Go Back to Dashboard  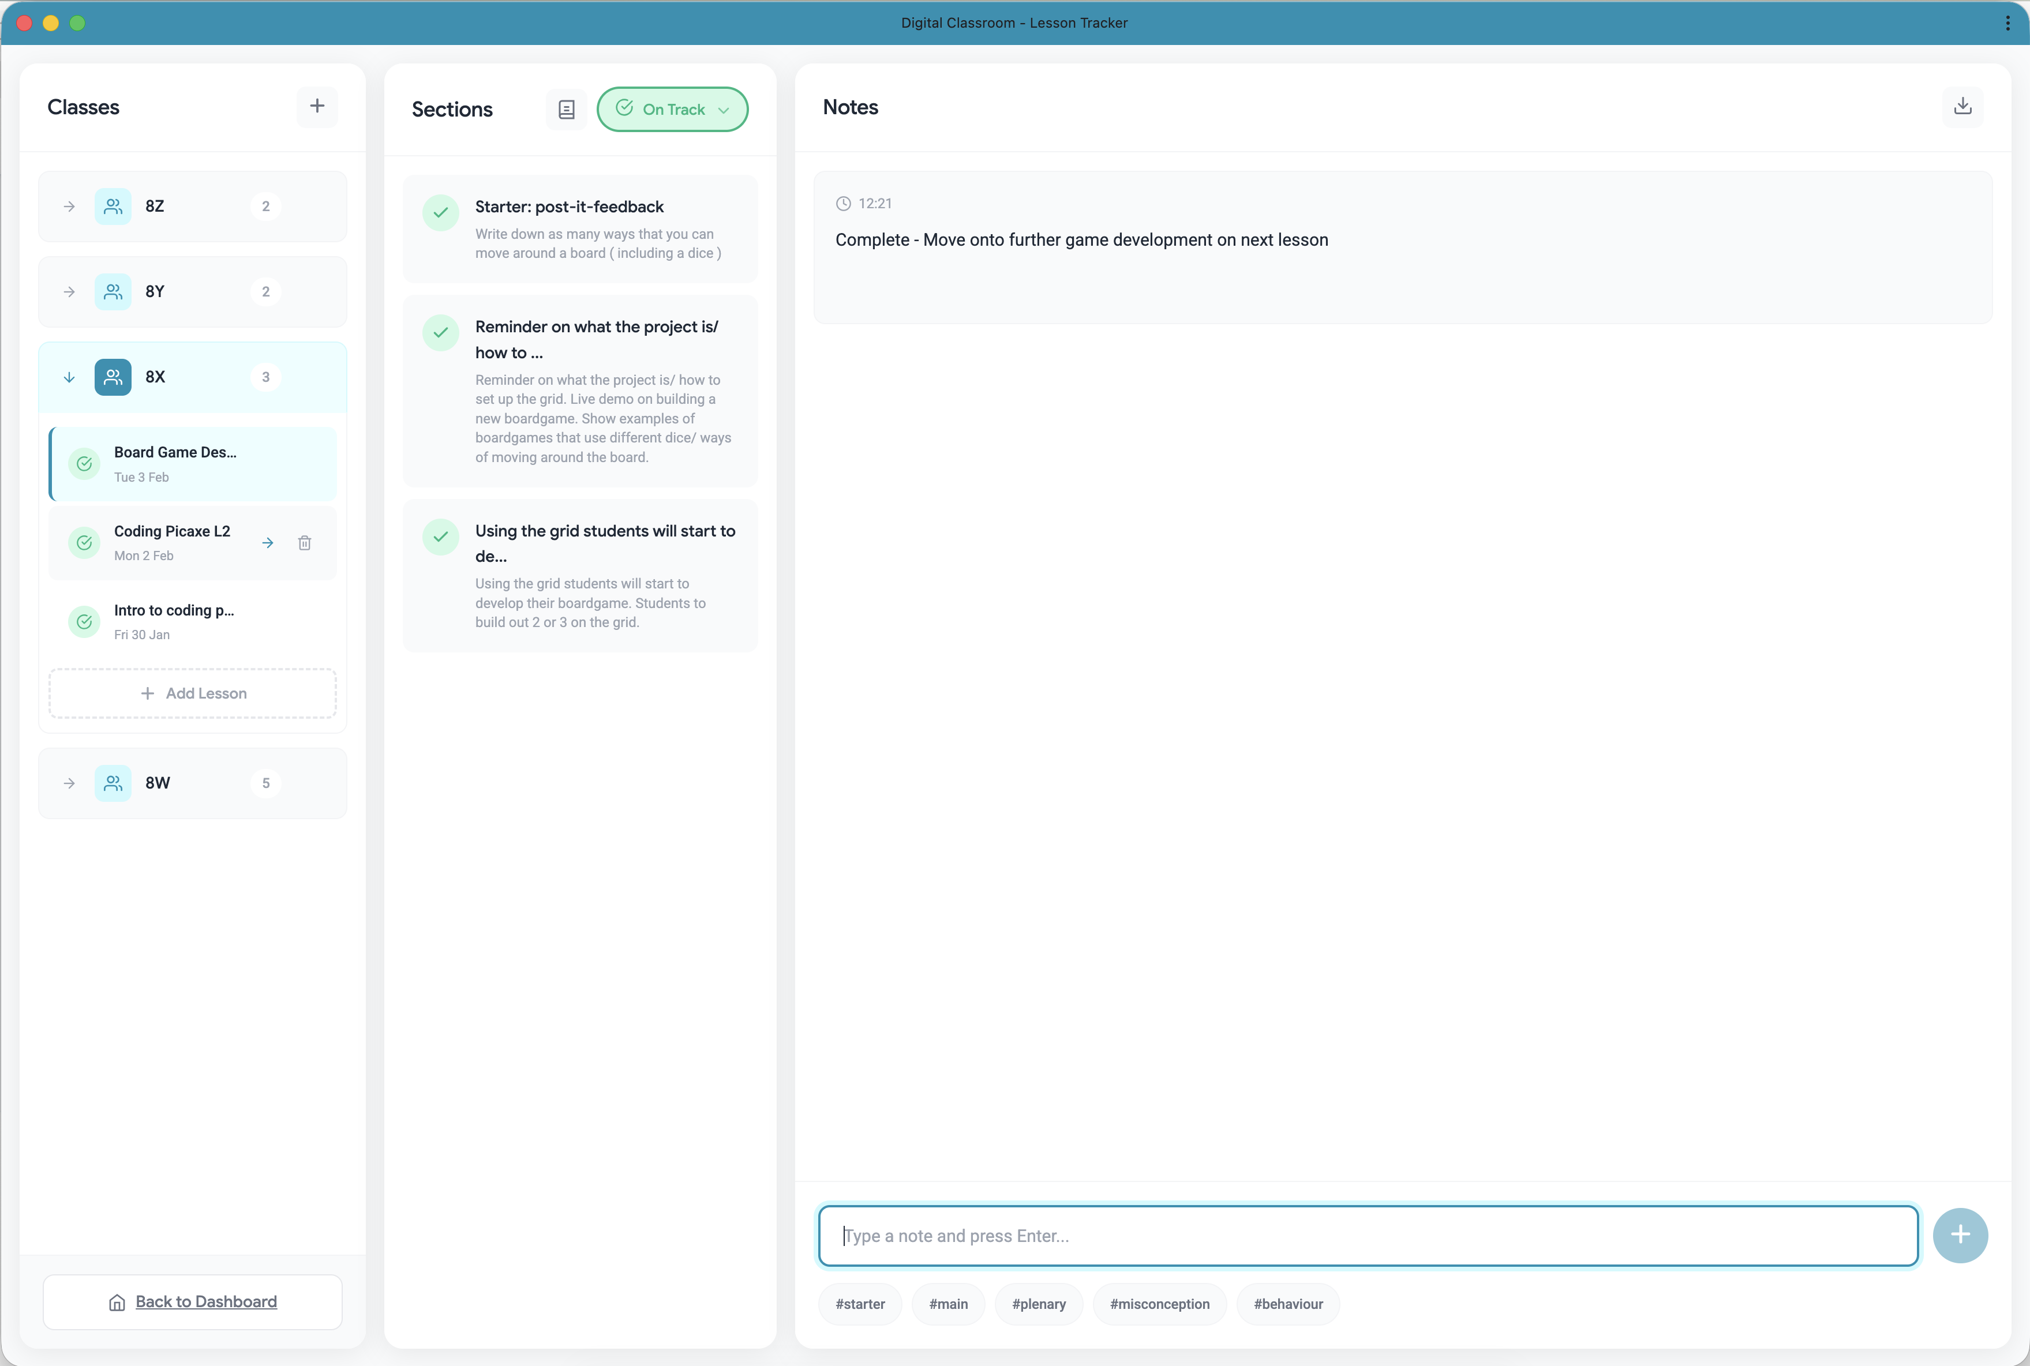[x=193, y=1301]
